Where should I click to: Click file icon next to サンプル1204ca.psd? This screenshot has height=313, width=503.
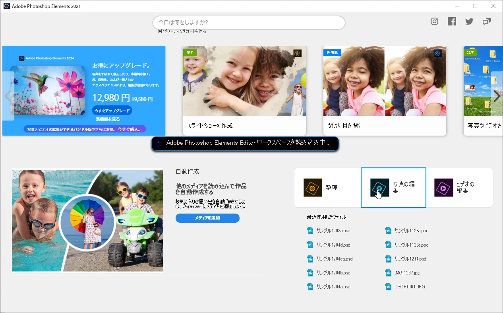pyautogui.click(x=310, y=259)
